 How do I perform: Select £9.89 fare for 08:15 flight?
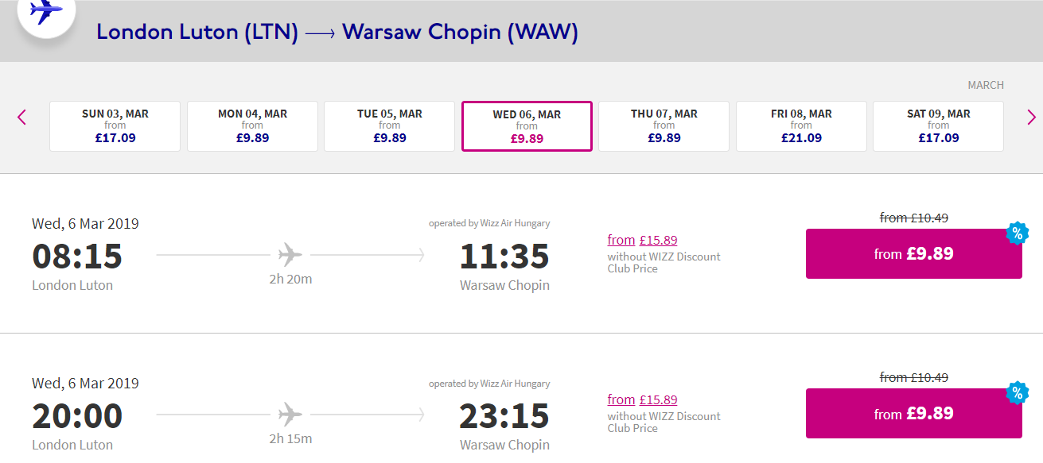[x=914, y=254]
